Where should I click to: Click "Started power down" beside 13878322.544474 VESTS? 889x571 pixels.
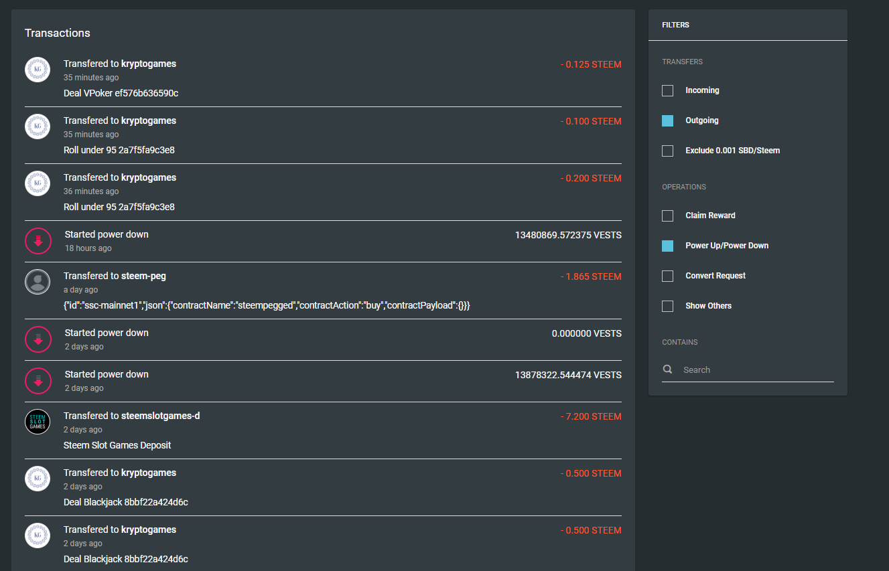[x=107, y=374]
